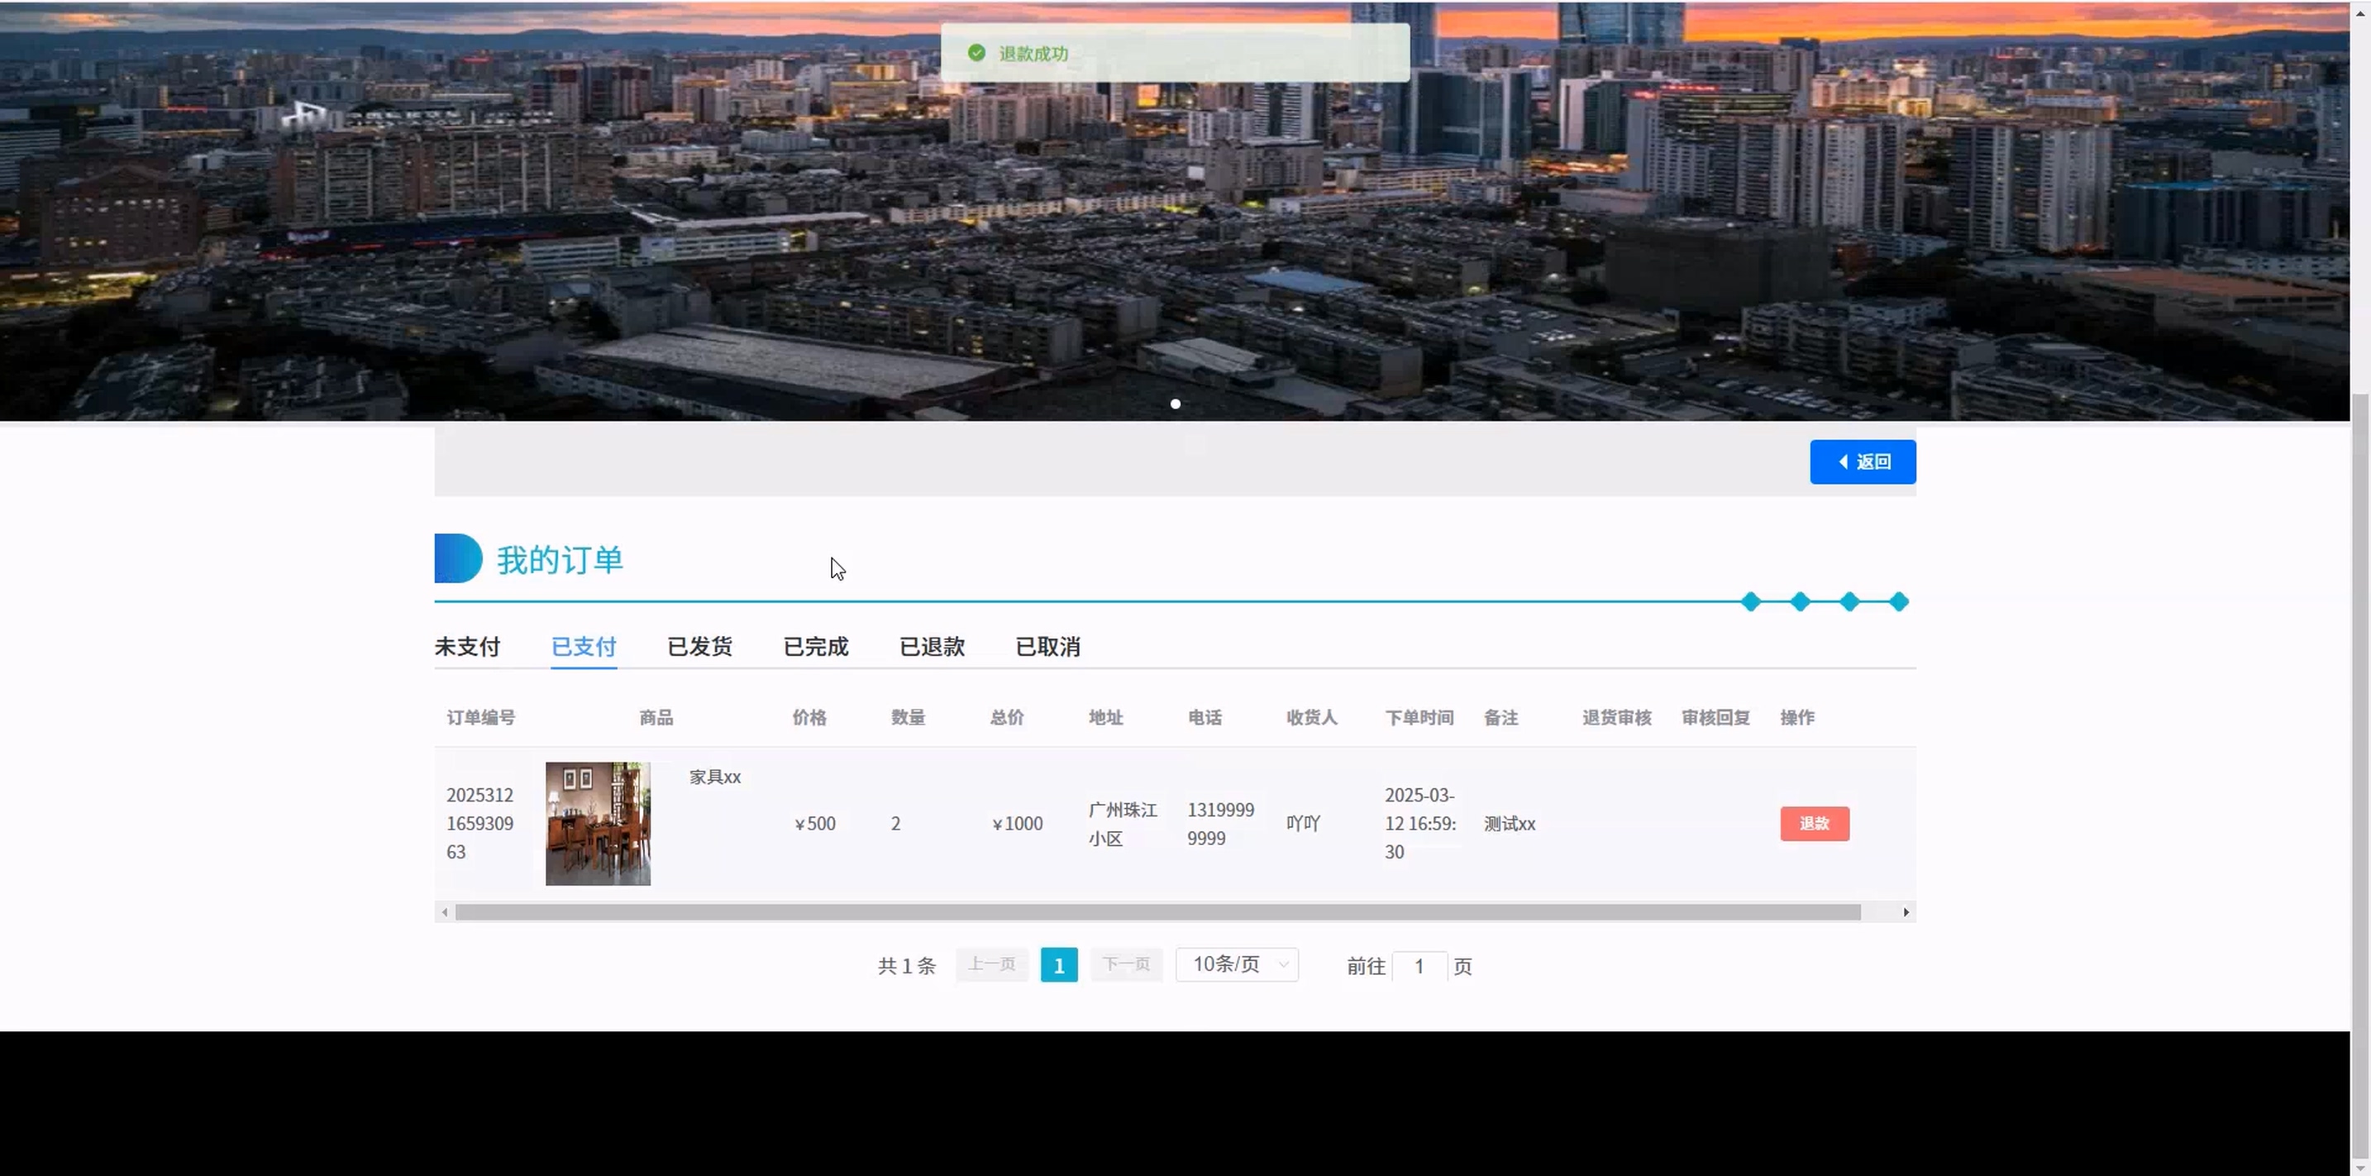Click the table's left scroll arrow
This screenshot has width=2371, height=1176.
[445, 911]
